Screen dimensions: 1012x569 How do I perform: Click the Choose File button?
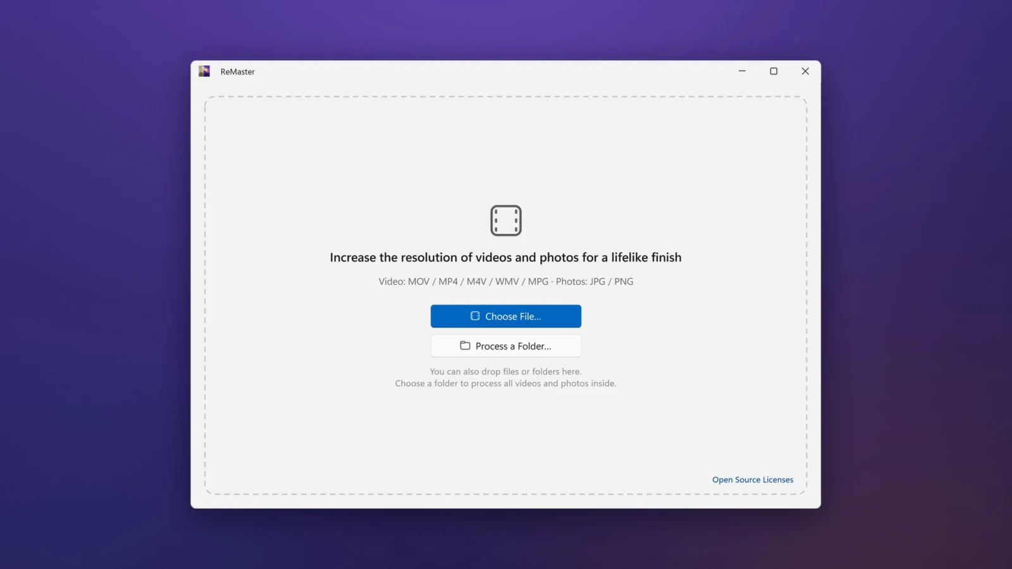[505, 316]
